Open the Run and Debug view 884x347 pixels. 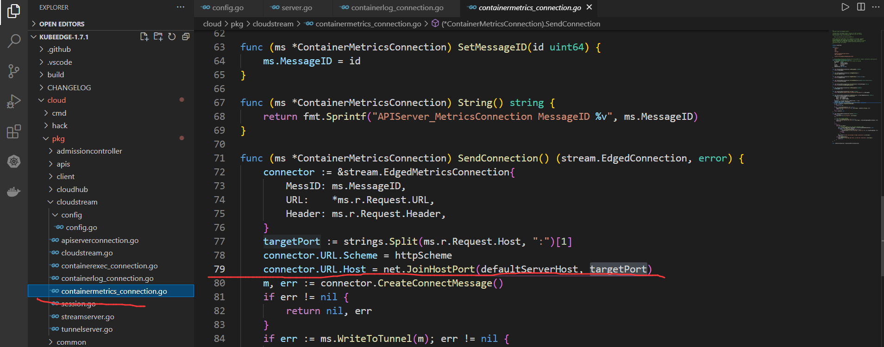pyautogui.click(x=14, y=101)
